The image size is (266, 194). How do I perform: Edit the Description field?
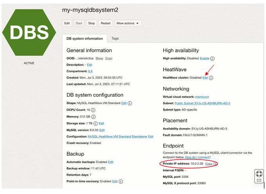click(90, 65)
